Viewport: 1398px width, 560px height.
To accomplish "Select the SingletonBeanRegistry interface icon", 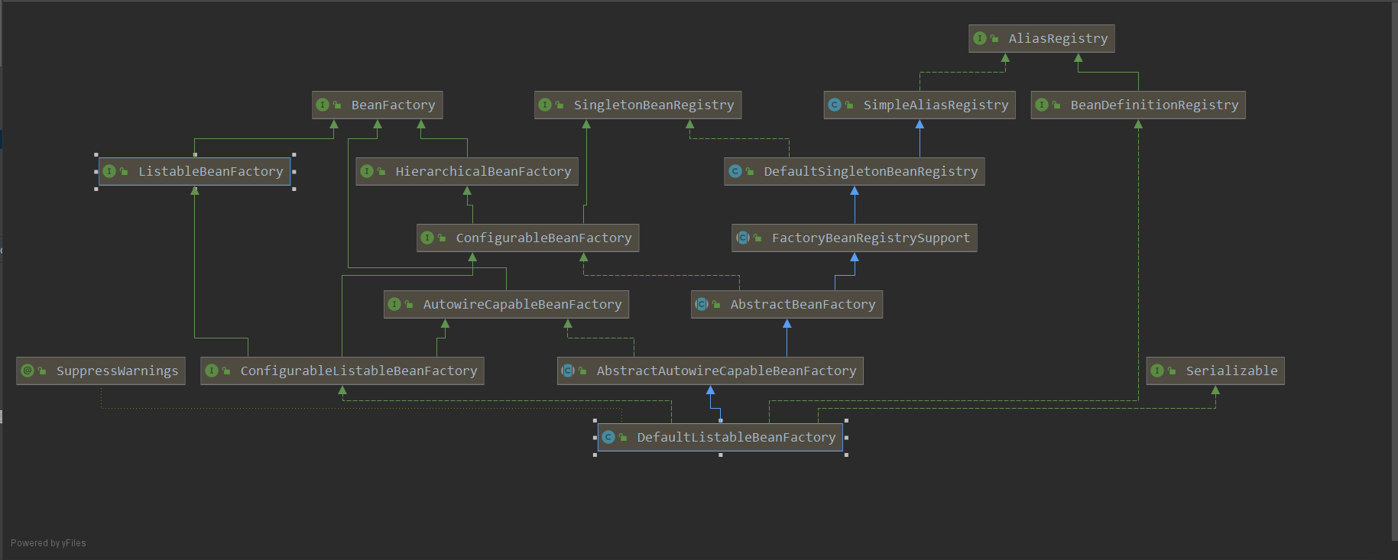I will 545,105.
